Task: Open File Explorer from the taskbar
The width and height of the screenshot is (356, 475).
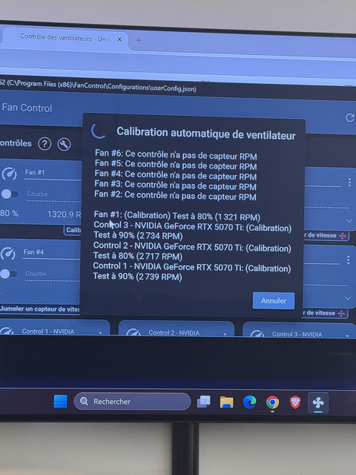Action: click(226, 402)
